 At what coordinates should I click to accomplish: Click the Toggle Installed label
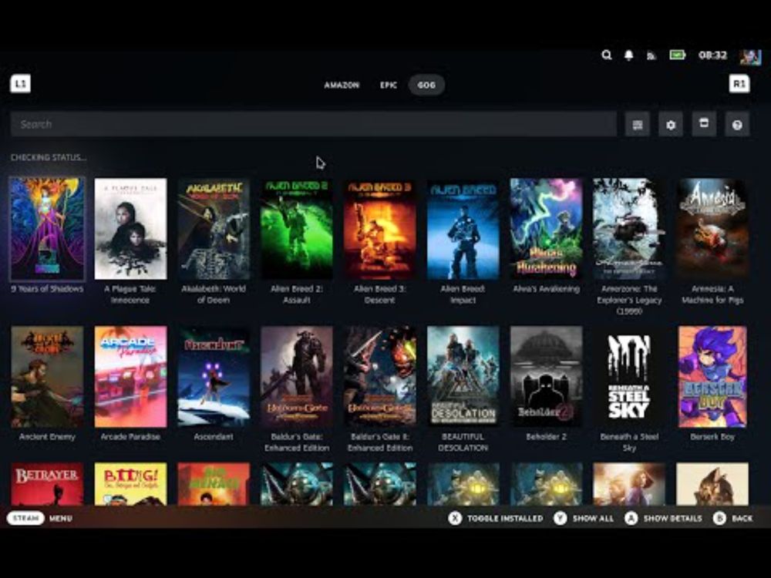[505, 519]
